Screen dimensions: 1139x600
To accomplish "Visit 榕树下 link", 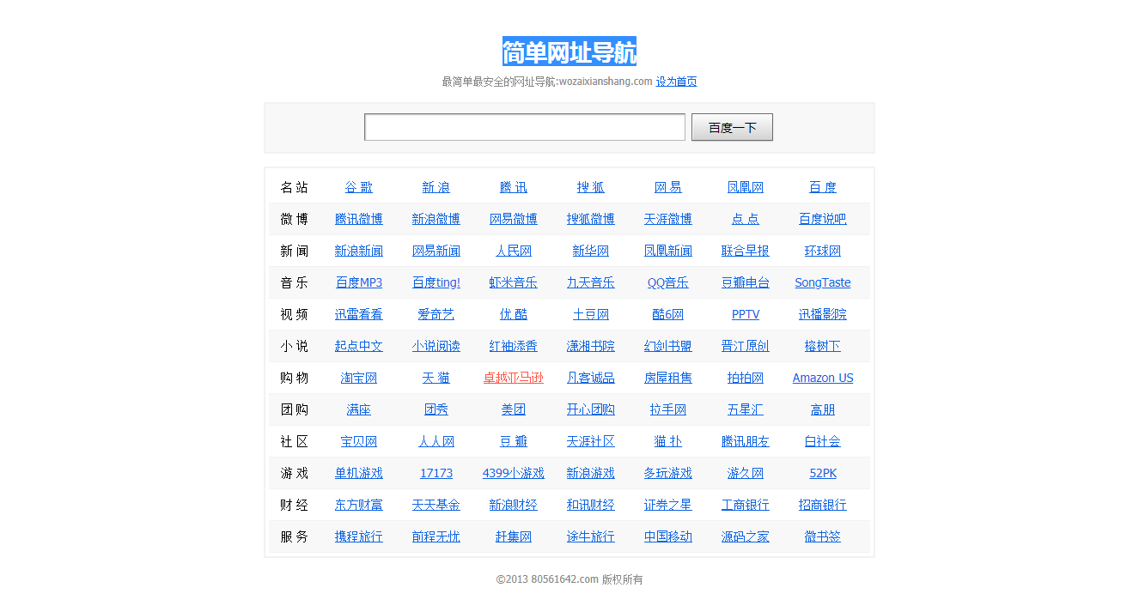I will tap(823, 346).
